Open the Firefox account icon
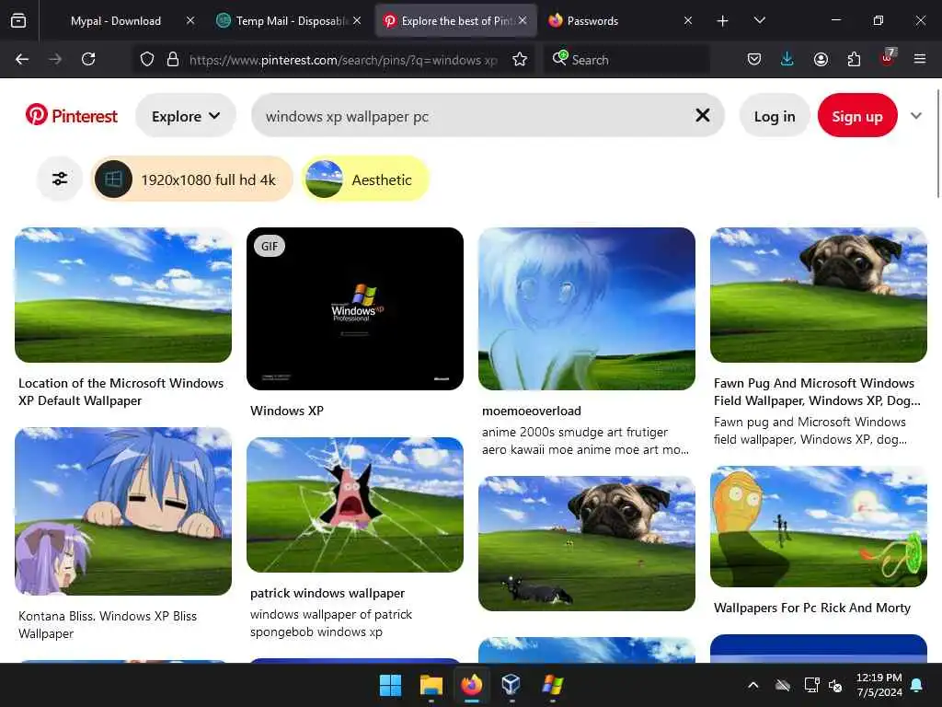Screen dimensions: 942x707 point(821,59)
